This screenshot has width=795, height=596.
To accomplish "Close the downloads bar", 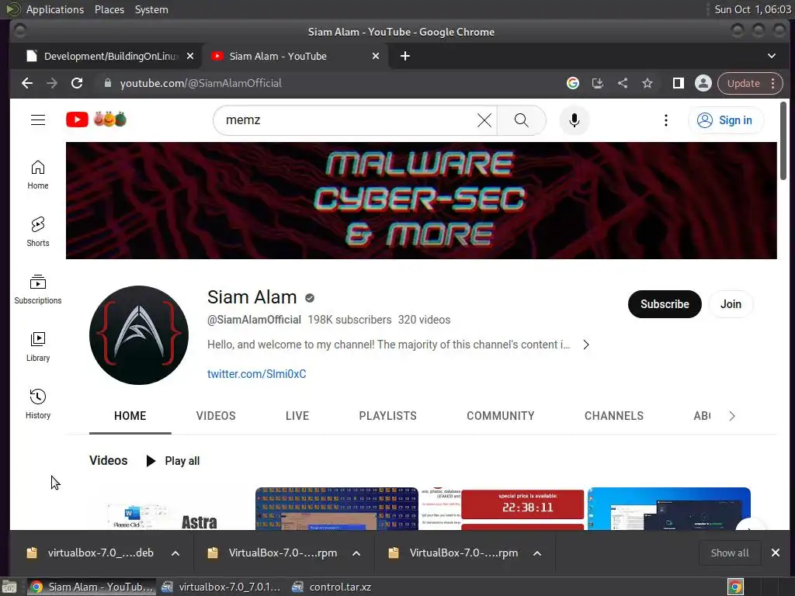I will (x=776, y=553).
